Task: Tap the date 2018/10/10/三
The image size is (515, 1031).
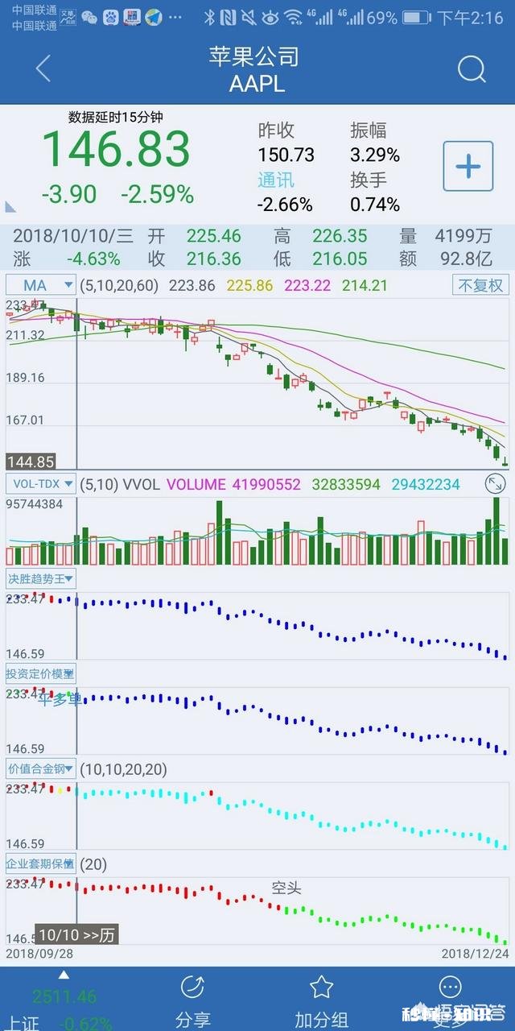Action: (73, 236)
